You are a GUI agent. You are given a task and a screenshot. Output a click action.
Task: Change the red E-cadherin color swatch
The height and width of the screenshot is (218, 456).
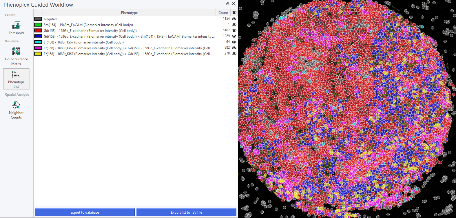pos(38,30)
